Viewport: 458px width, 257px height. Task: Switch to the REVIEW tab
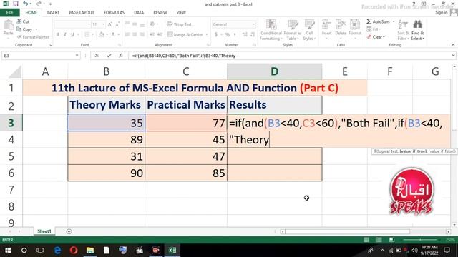[x=160, y=13]
